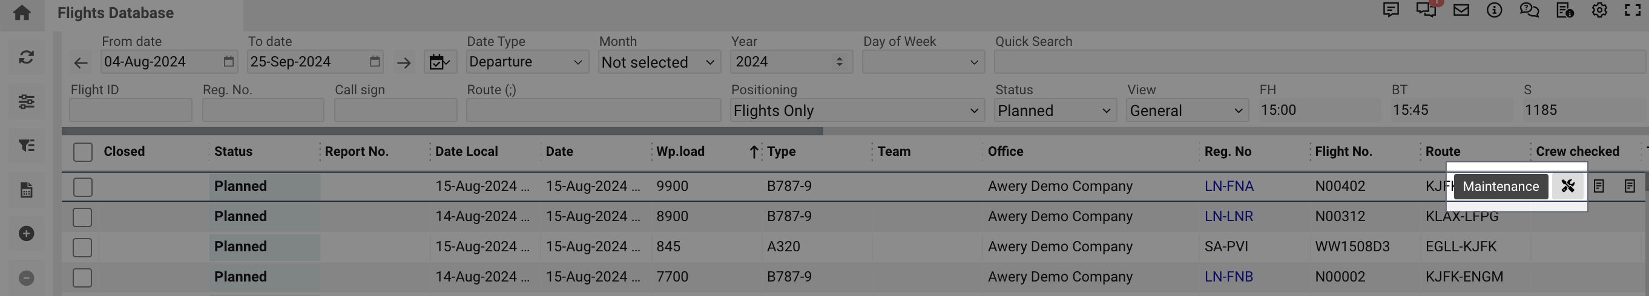The image size is (1649, 296).
Task: Tick the checkbox for flight N00402
Action: coord(82,187)
